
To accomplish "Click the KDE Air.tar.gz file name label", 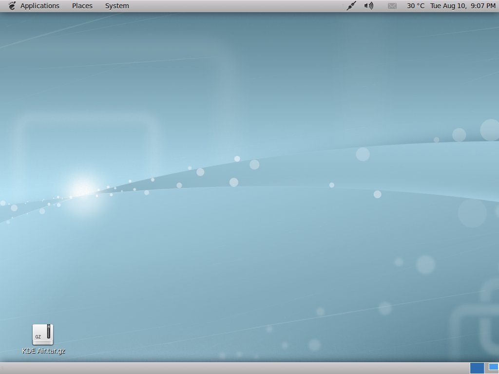I will click(x=43, y=351).
